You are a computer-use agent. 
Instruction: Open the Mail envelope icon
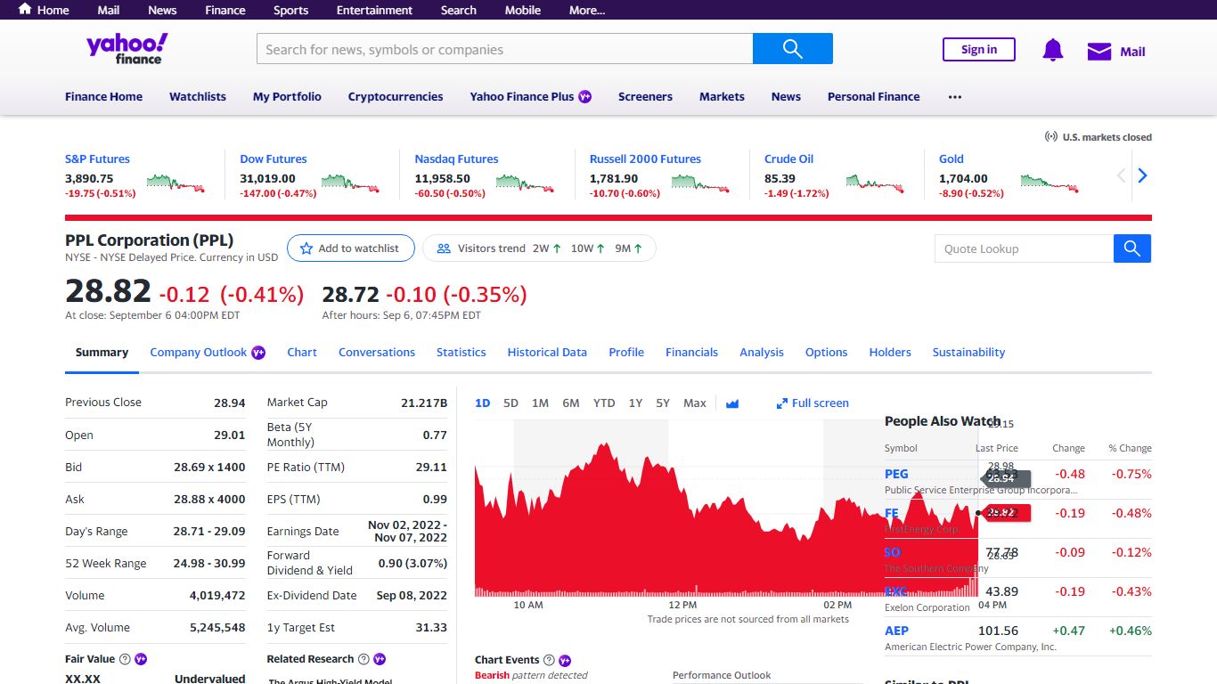click(x=1099, y=52)
